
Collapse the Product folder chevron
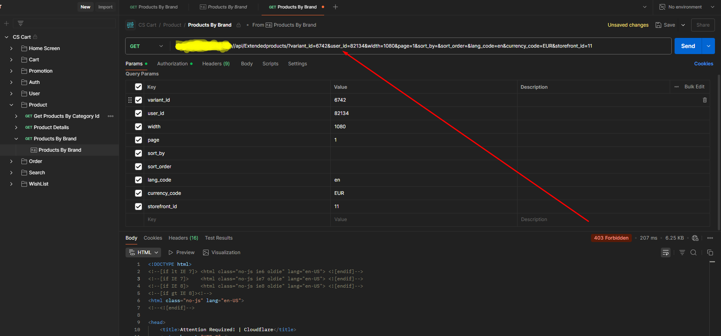[x=11, y=105]
